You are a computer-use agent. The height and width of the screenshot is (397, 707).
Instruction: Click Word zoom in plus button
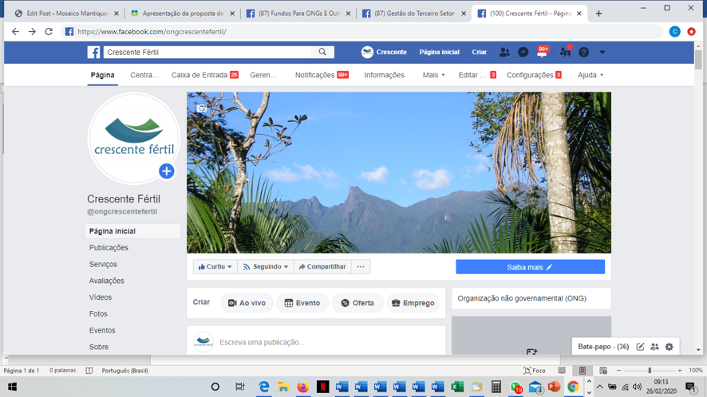coord(680,371)
